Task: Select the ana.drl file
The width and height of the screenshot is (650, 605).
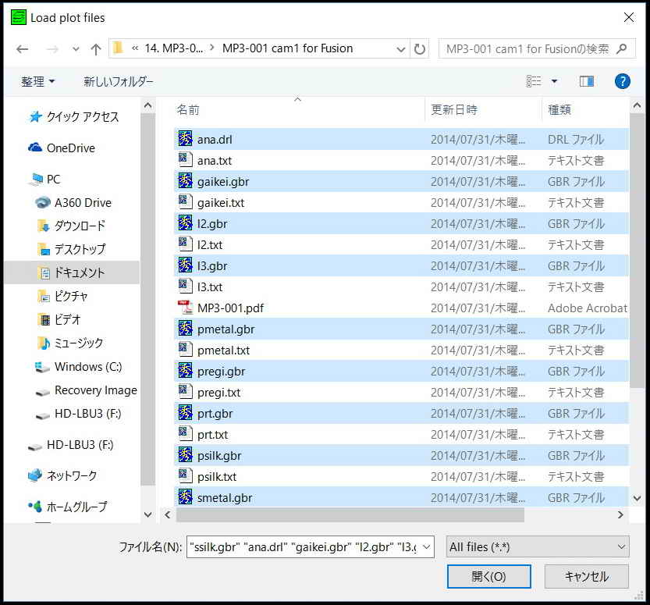Action: pos(215,140)
